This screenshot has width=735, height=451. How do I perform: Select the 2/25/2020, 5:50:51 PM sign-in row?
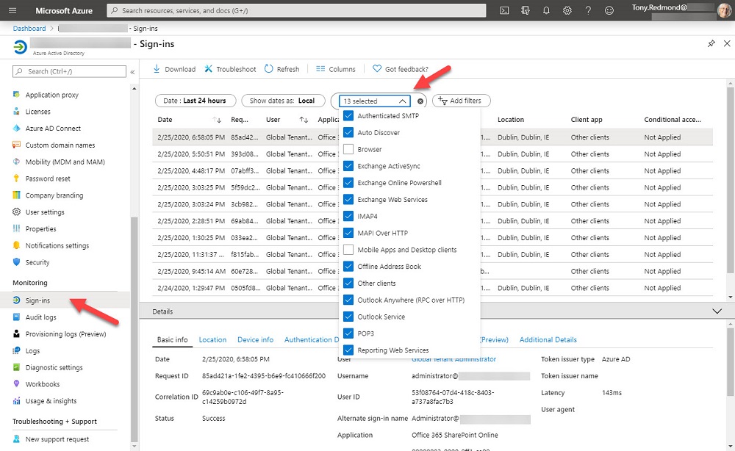[x=432, y=154]
